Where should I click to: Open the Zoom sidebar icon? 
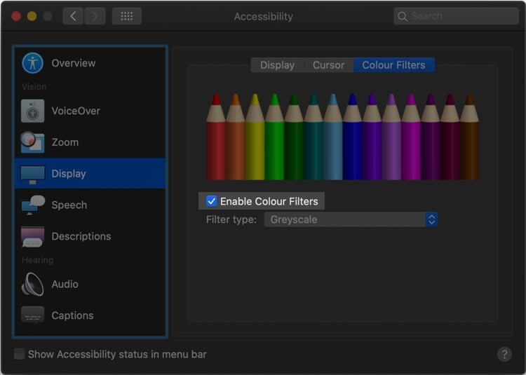[32, 142]
